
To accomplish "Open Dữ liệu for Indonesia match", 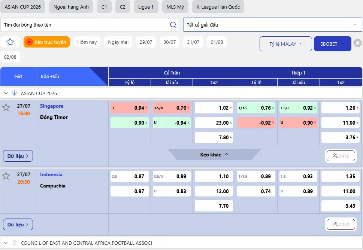I will pos(18,224).
